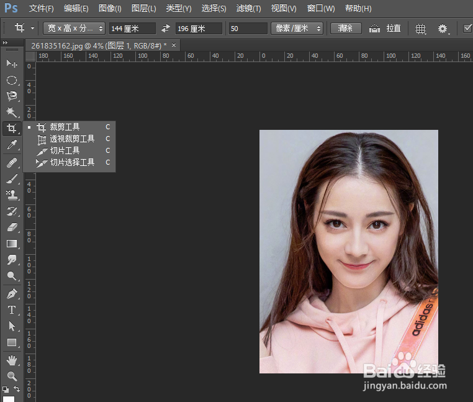Choose 切片选择工具 from flyout
This screenshot has height=402, width=473.
(x=69, y=163)
